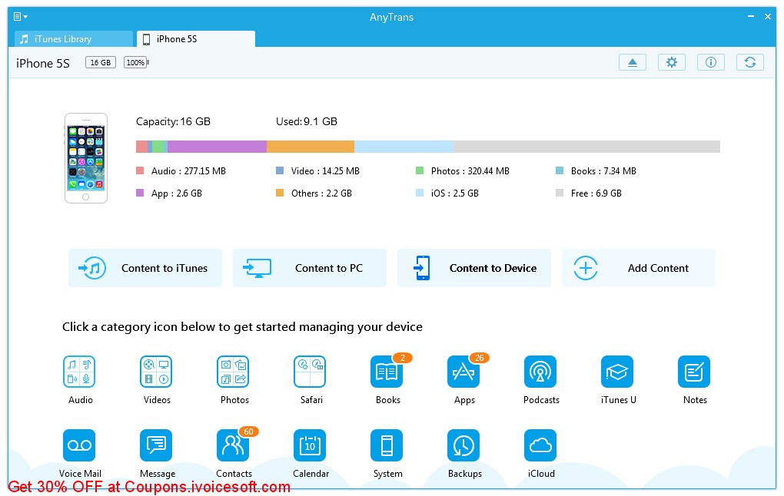The width and height of the screenshot is (784, 496).
Task: Open settings via the gear icon
Action: pos(672,62)
